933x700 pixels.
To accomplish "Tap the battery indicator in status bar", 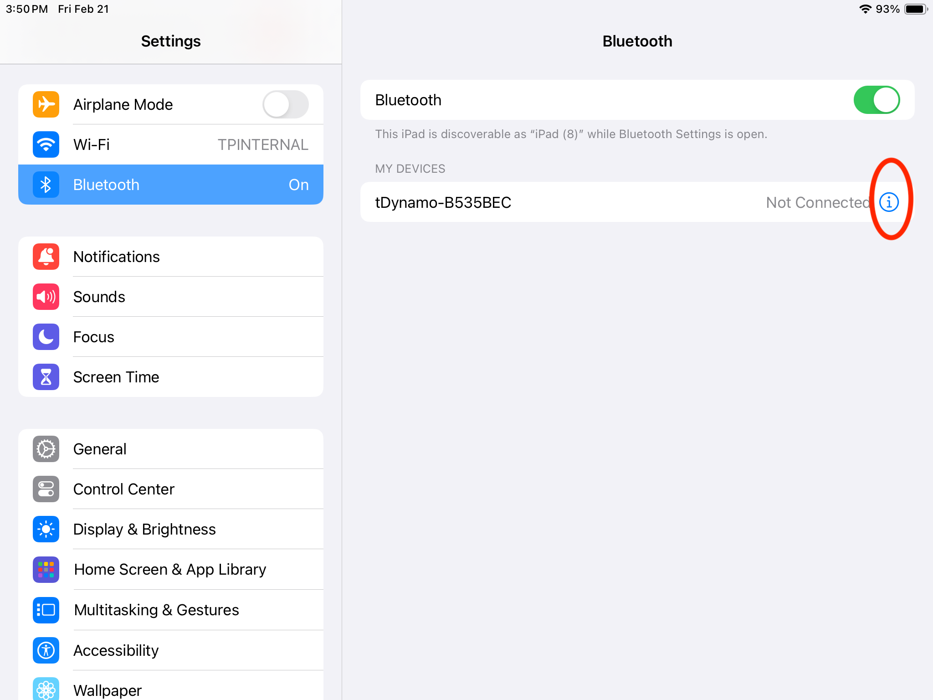I will click(x=916, y=9).
